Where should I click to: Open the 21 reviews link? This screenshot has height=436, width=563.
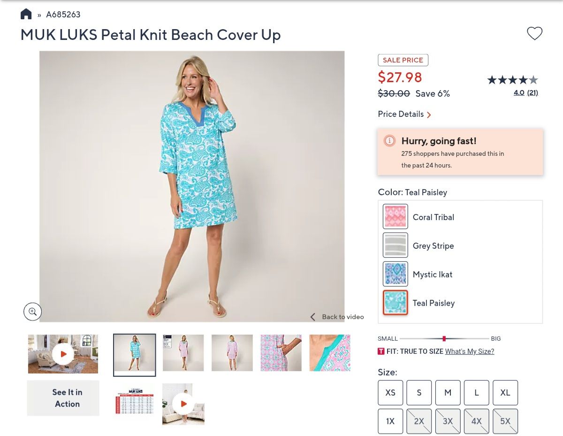(533, 93)
